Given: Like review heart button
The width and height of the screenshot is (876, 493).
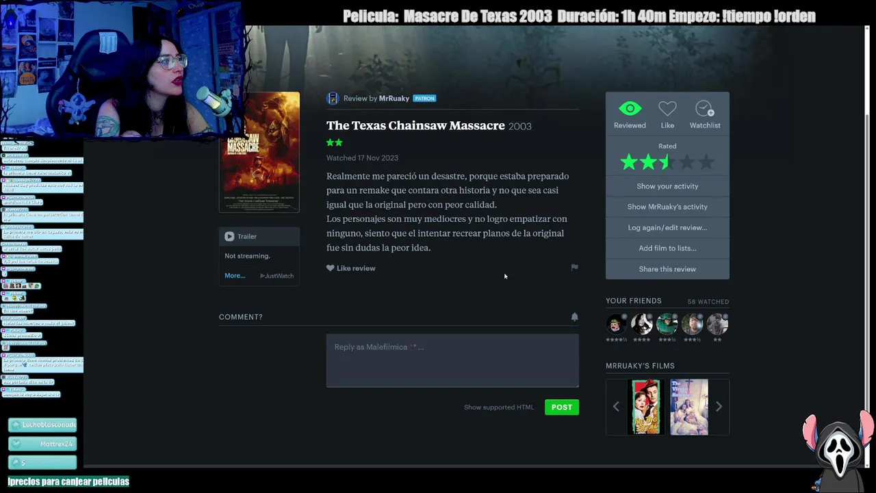Looking at the screenshot, I should pos(351,268).
